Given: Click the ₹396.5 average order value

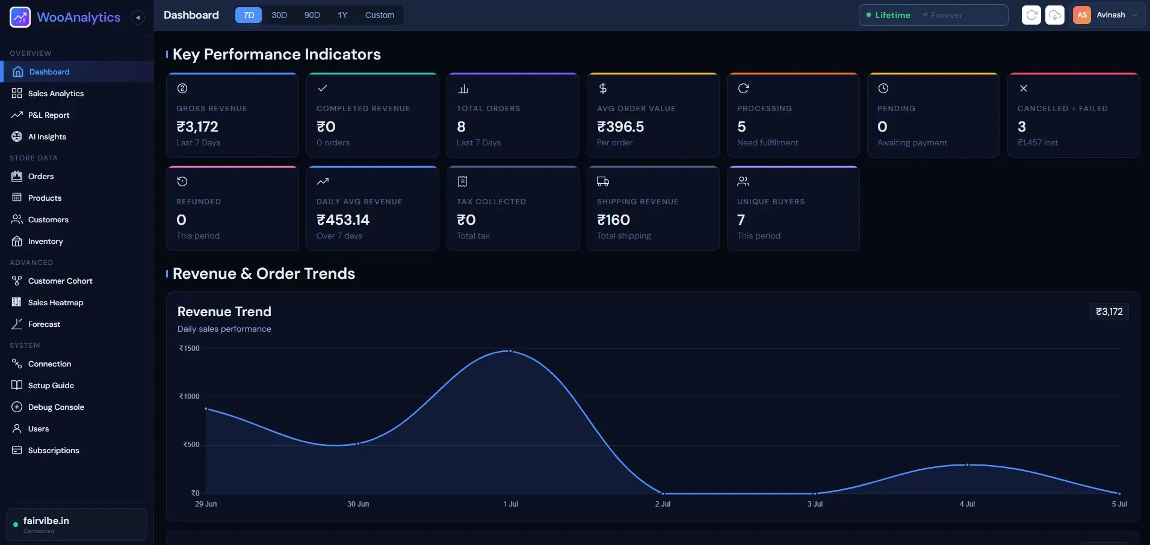Looking at the screenshot, I should coord(620,127).
